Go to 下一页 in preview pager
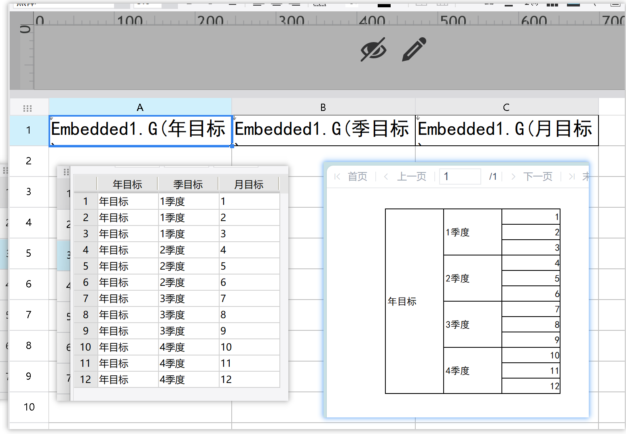This screenshot has height=434, width=626. pyautogui.click(x=538, y=177)
